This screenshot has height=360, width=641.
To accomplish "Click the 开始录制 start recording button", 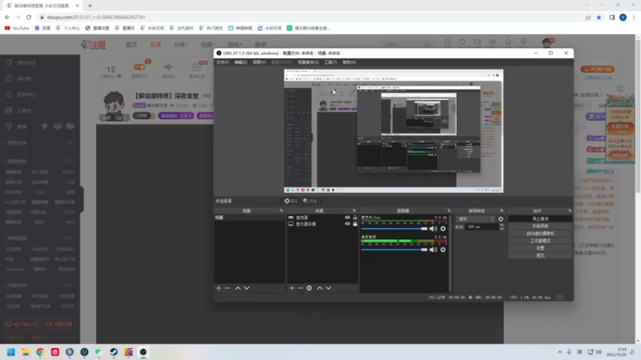I will click(x=540, y=226).
